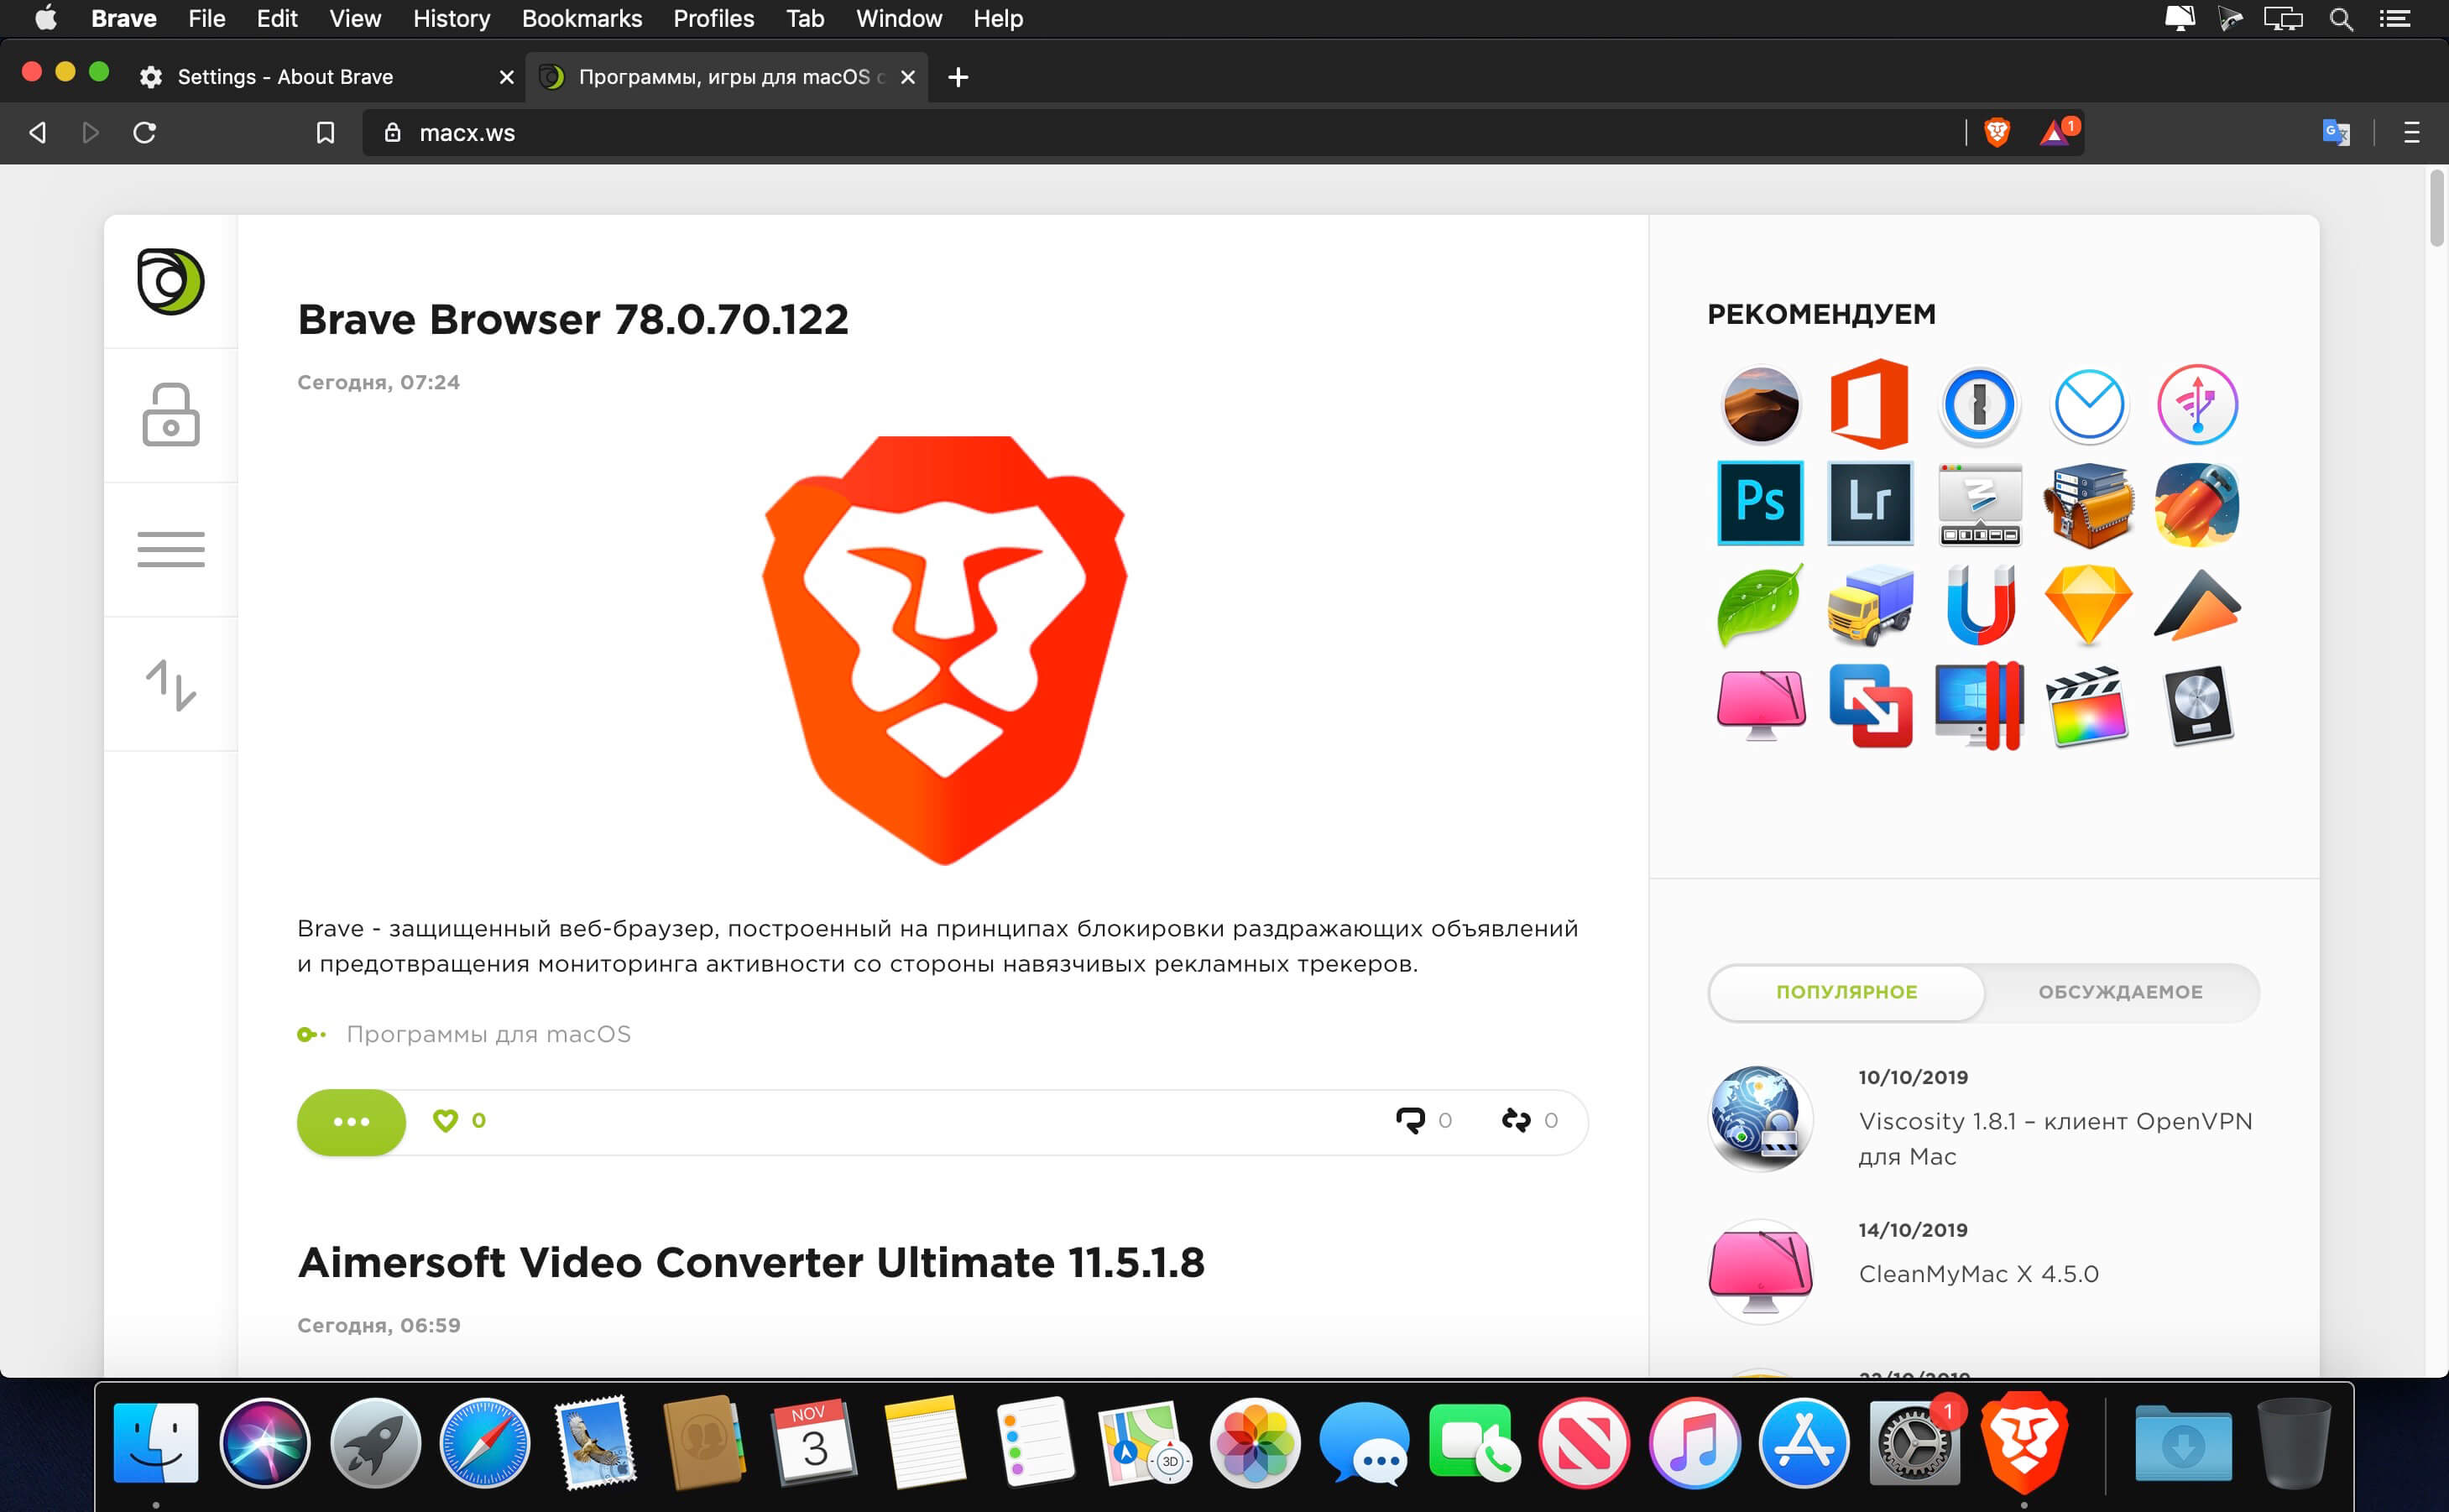2449x1512 pixels.
Task: Open CleanMyMac X 4.5.0 popular post
Action: tap(1978, 1274)
